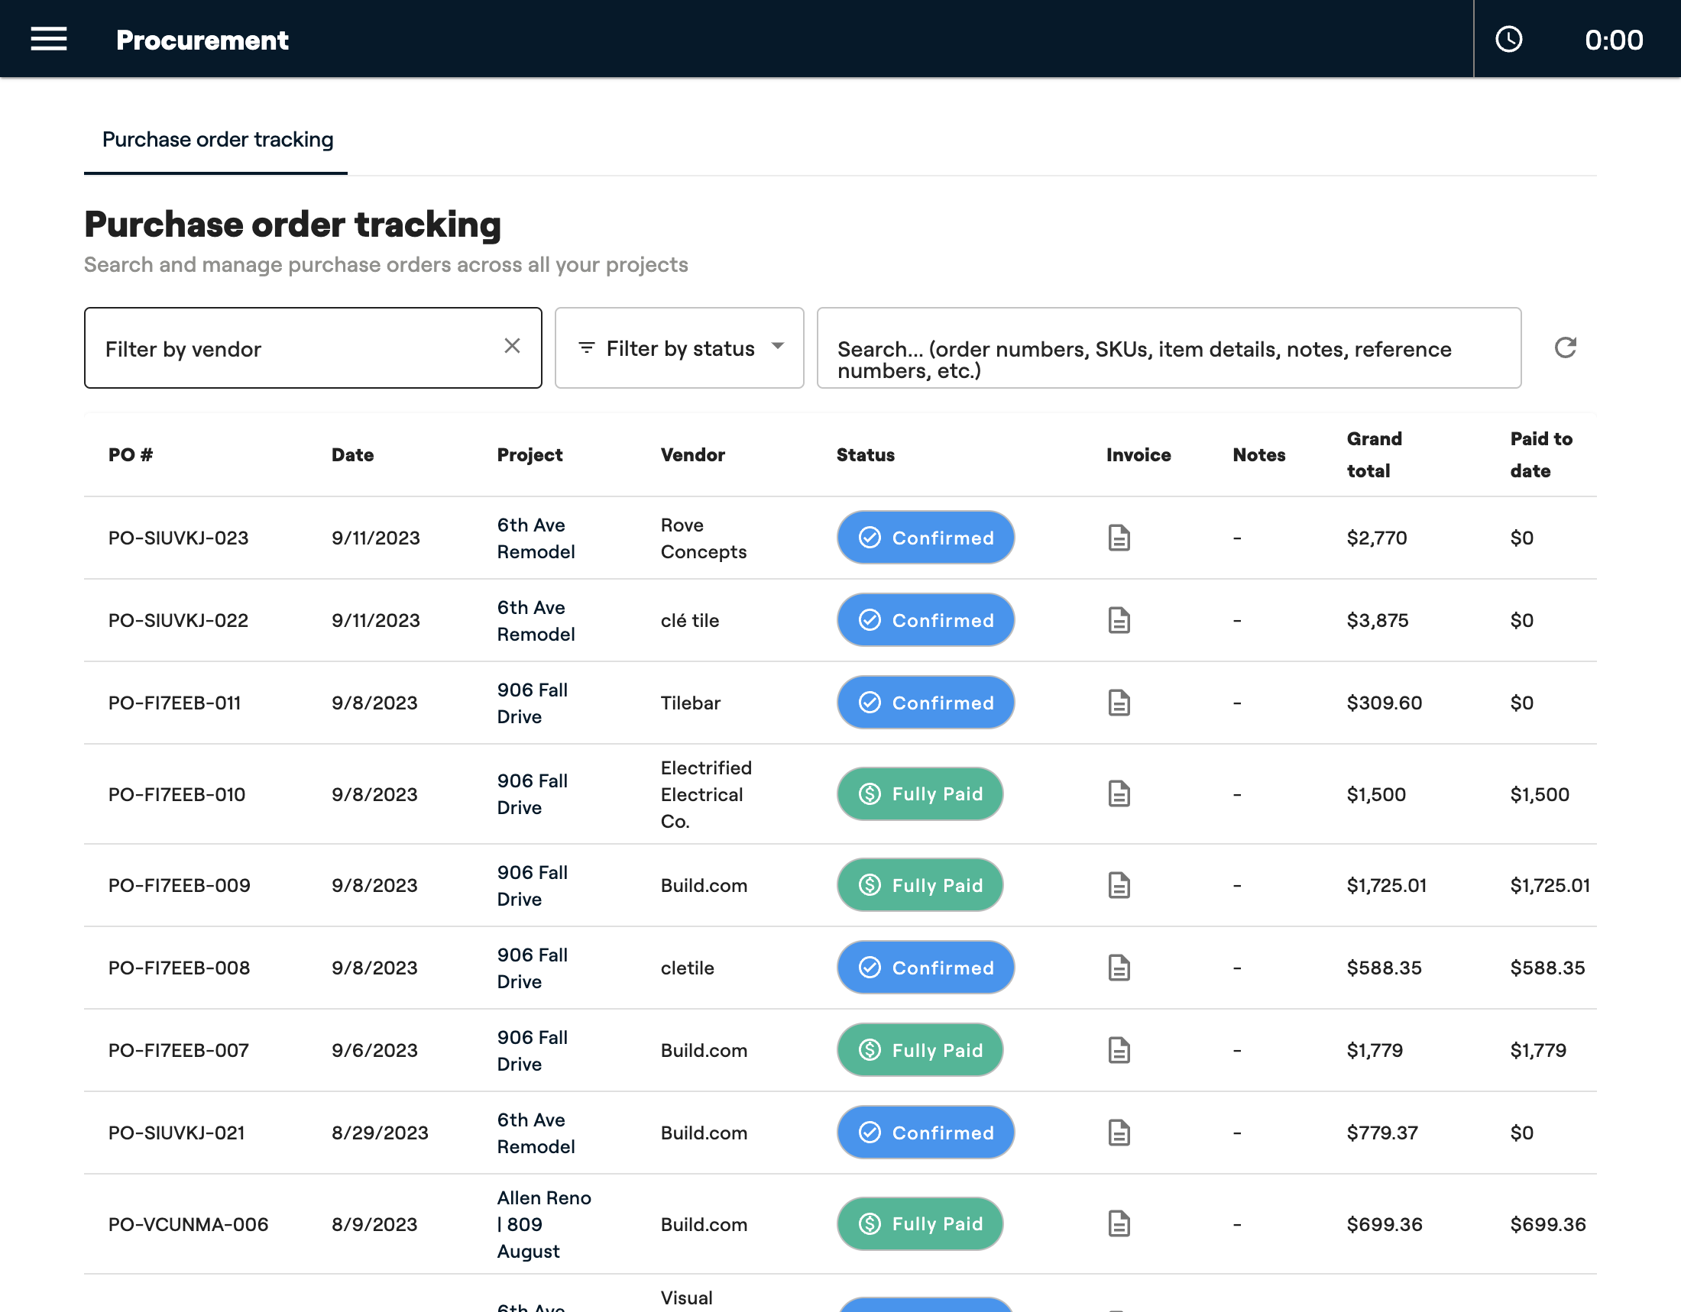Clear the vendor filter with the X
The height and width of the screenshot is (1312, 1681).
512,346
